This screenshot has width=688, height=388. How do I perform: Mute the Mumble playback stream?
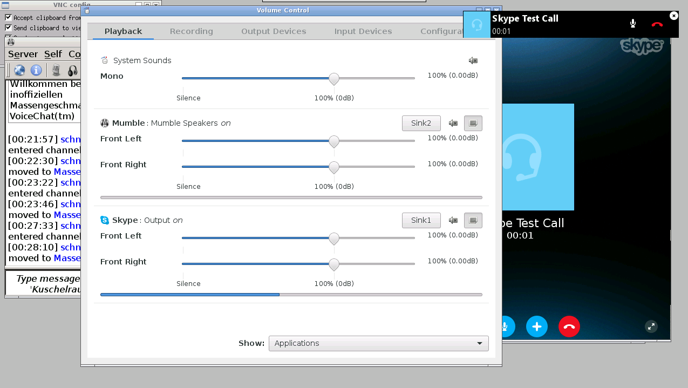click(x=453, y=123)
